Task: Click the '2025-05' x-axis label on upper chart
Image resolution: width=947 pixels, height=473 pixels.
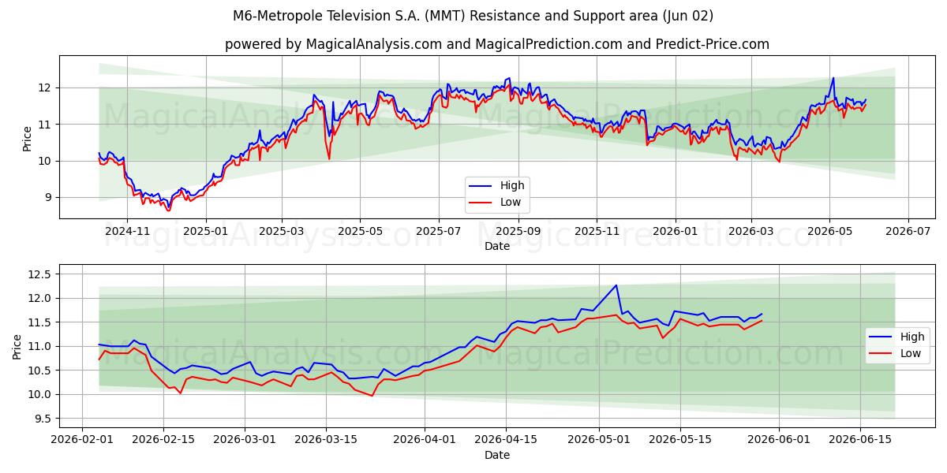Action: coord(360,231)
